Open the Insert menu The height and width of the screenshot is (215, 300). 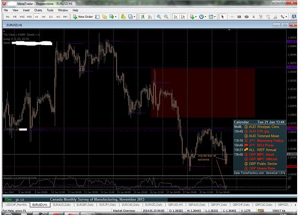tap(26, 11)
